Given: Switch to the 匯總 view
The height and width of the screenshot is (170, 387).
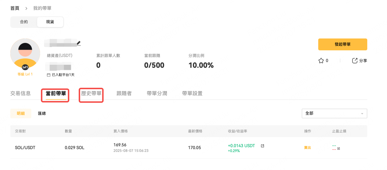Looking at the screenshot, I should [x=42, y=113].
